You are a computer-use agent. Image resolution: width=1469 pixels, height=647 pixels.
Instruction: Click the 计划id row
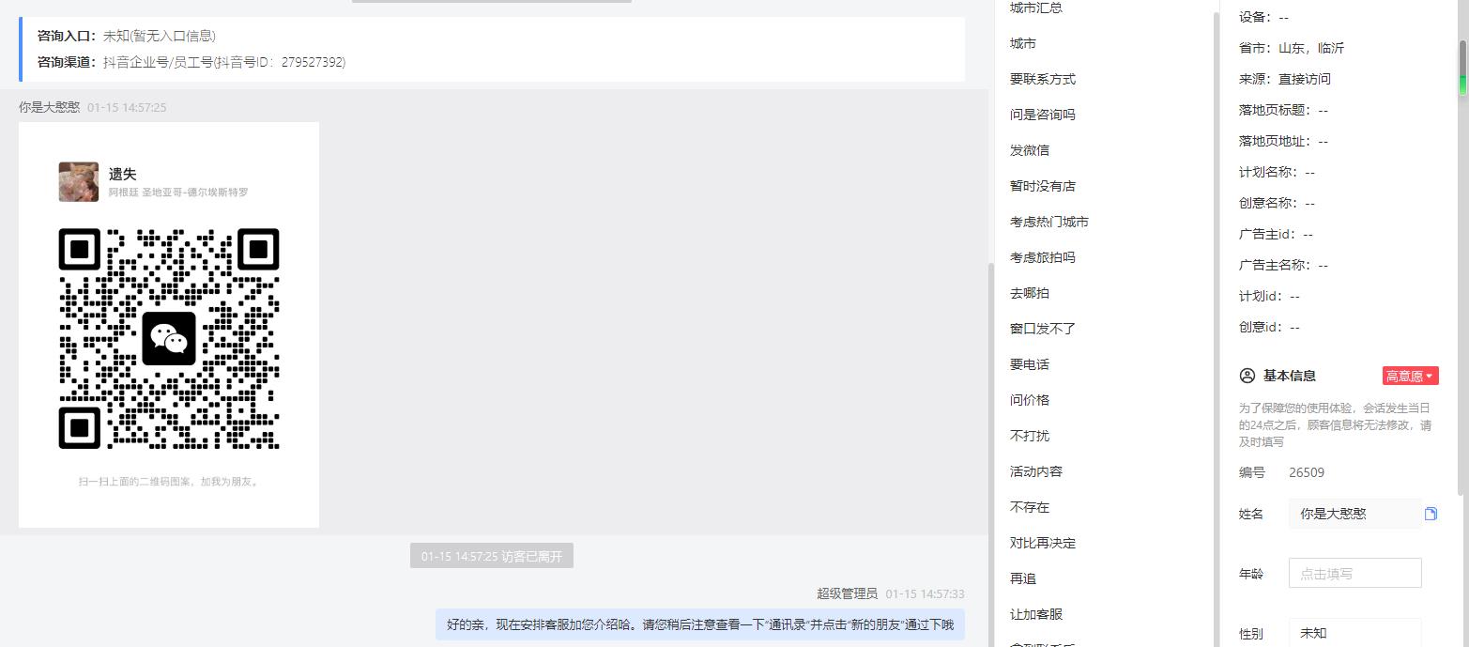(1269, 296)
